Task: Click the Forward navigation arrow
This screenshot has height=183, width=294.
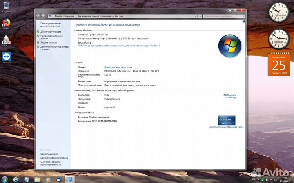Action: click(x=43, y=16)
